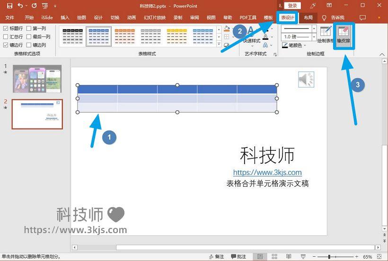
Task: Click the pen icon beside login button
Action: 313,6
